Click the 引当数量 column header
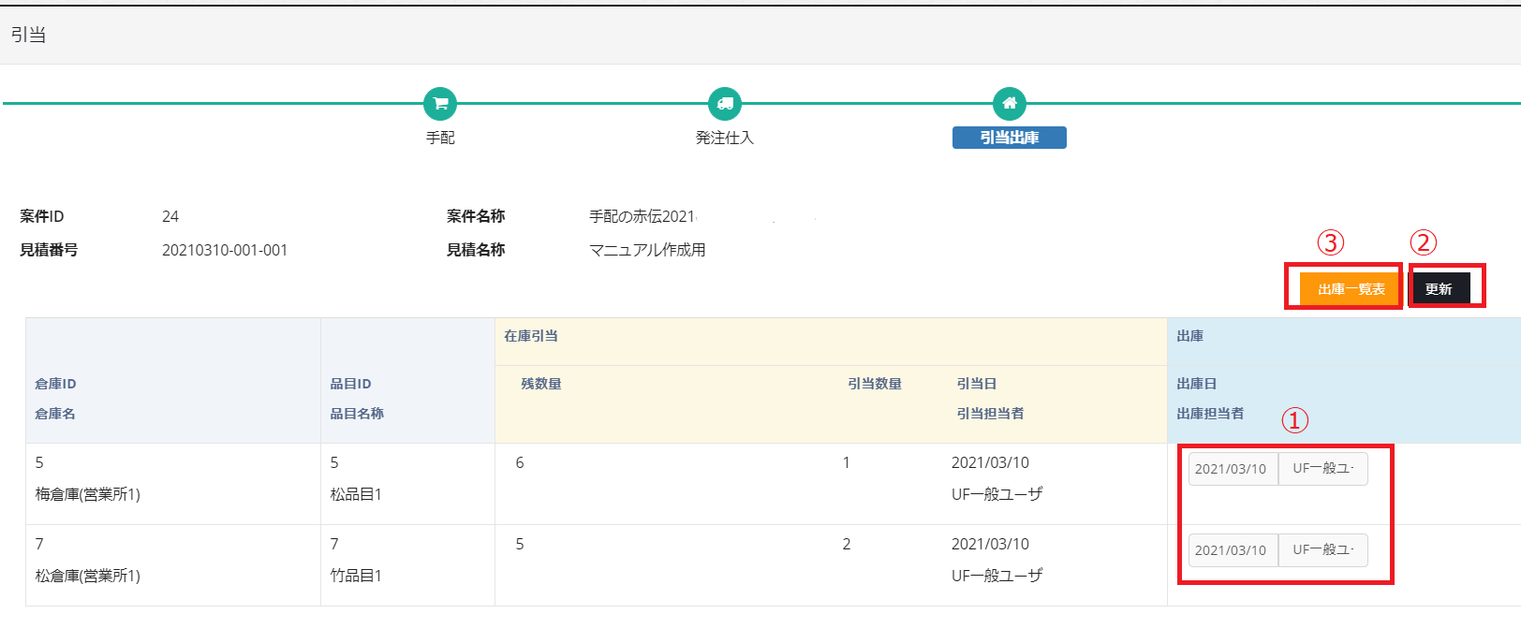Image resolution: width=1521 pixels, height=643 pixels. coord(874,384)
